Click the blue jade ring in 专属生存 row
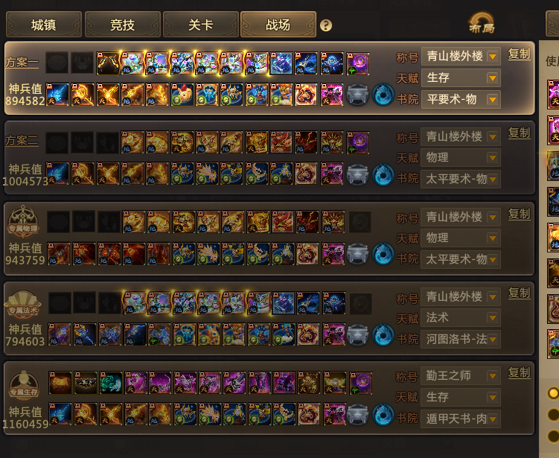Image resolution: width=559 pixels, height=458 pixels. 383,415
